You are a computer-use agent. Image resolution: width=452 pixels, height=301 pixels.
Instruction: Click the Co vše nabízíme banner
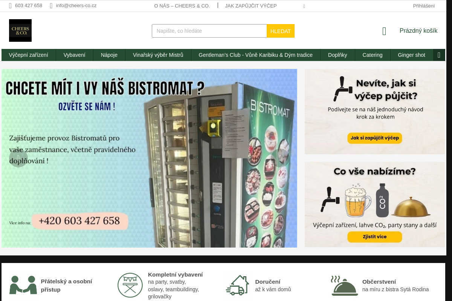pyautogui.click(x=375, y=205)
